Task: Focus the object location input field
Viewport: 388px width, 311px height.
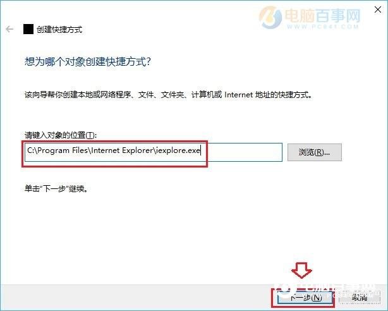Action: [x=154, y=152]
